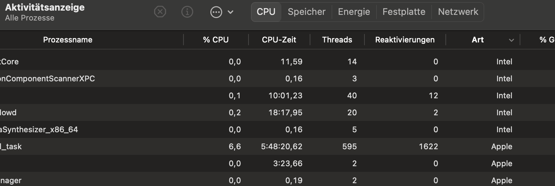Select the row with CPU time 10:01,23
The width and height of the screenshot is (555, 186).
pos(247,95)
